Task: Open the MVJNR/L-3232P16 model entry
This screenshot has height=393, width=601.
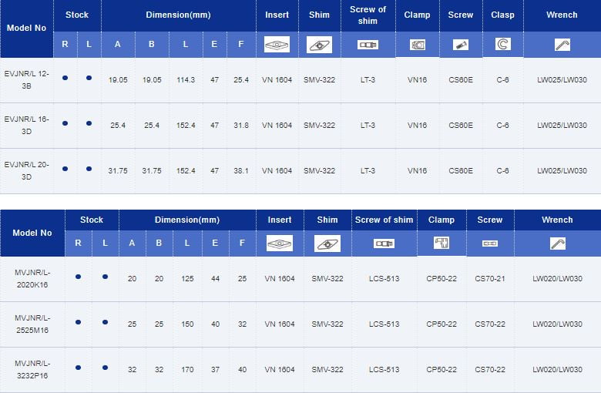Action: pyautogui.click(x=32, y=368)
